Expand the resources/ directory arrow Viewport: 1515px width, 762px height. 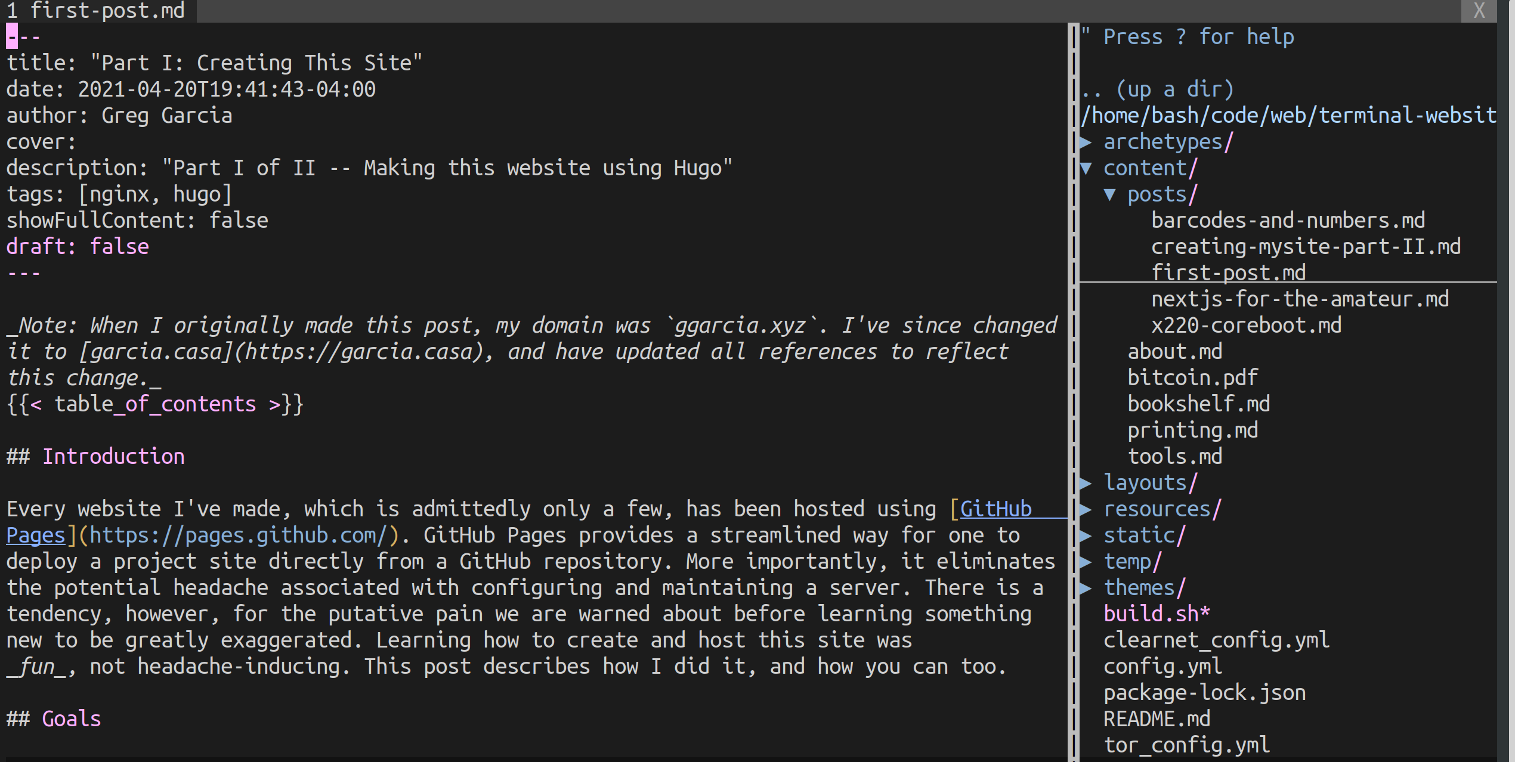[x=1086, y=509]
